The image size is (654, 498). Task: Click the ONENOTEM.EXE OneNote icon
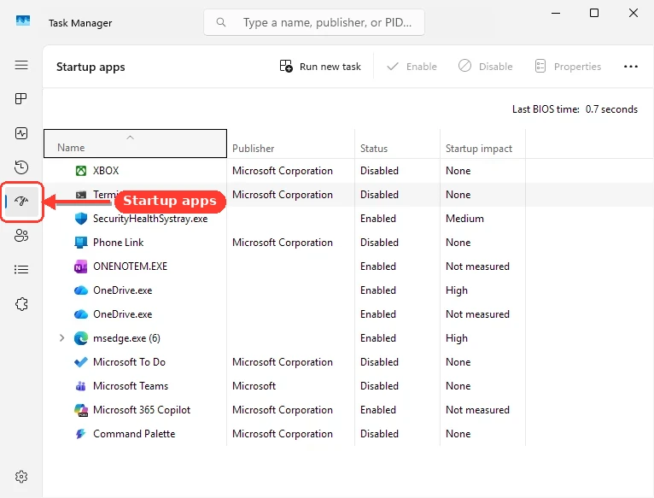(80, 267)
